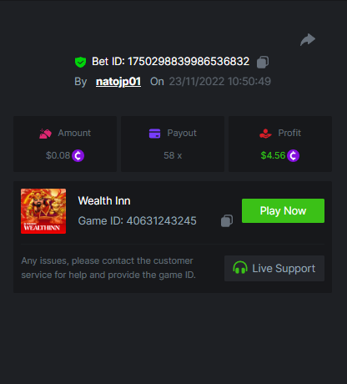Open natojp01 user profile link
This screenshot has width=347, height=384.
tap(118, 82)
